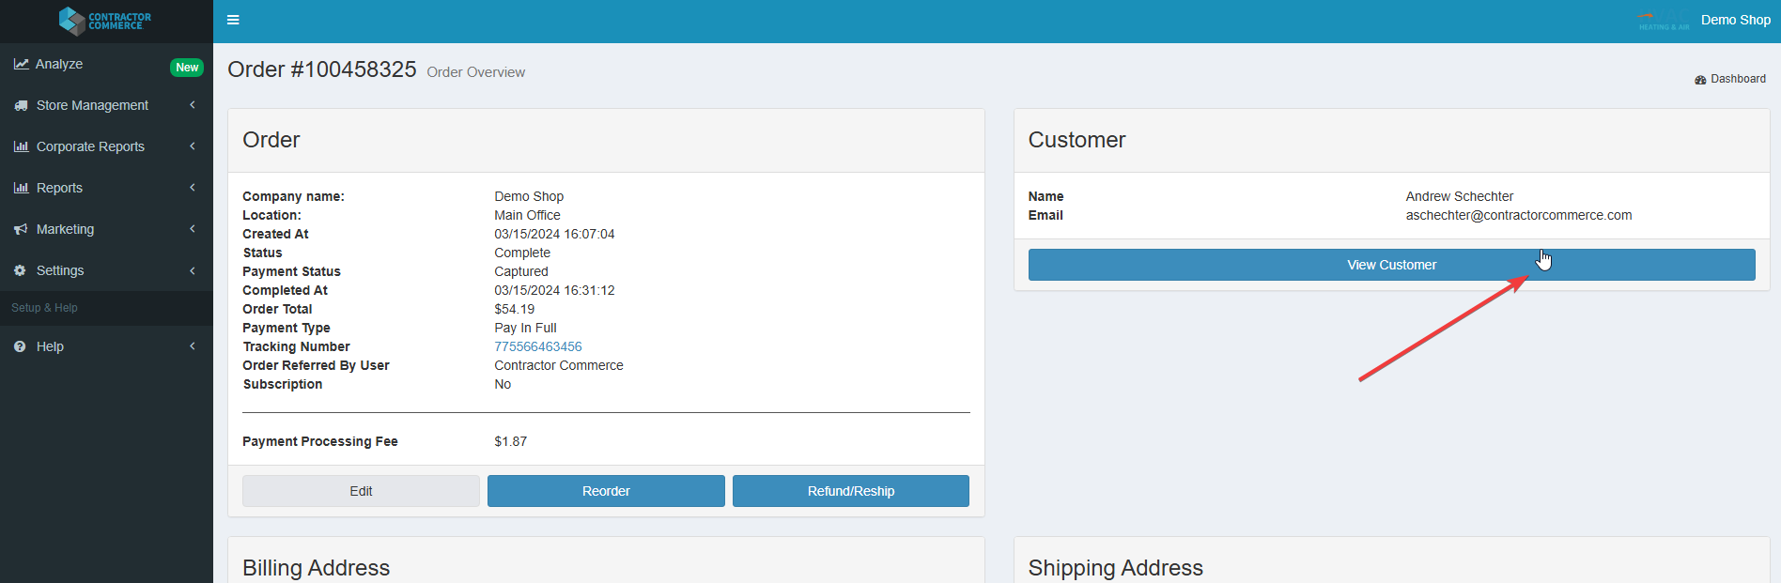This screenshot has height=583, width=1781.
Task: Open Store Management in the sidebar
Action: click(x=106, y=105)
